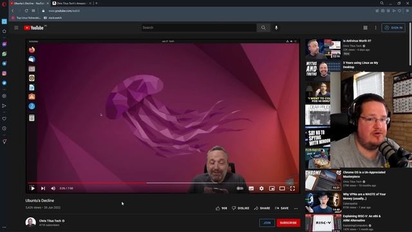Enable theater mode in the player
Viewport: 412px width, 232px height.
(282, 188)
